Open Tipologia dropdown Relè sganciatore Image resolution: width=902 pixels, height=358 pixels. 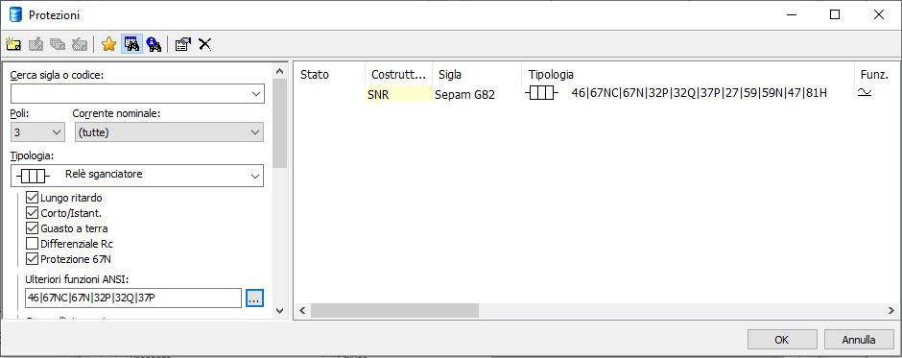pos(255,176)
